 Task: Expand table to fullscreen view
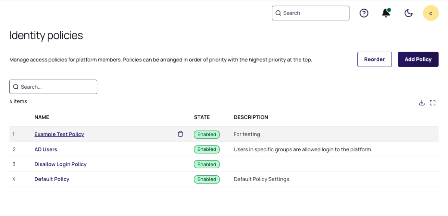[433, 103]
